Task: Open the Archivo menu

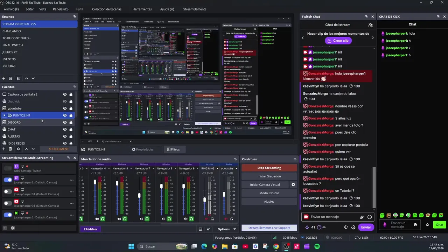Action: 11,9
